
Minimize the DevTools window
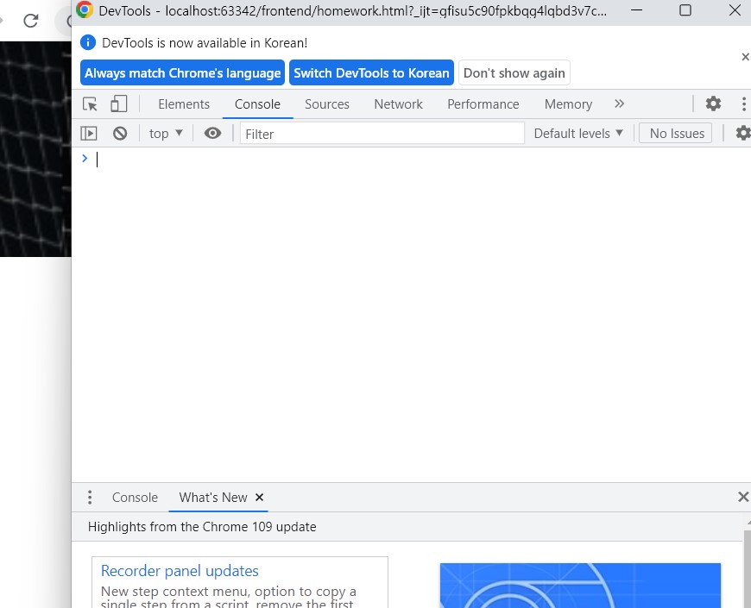[636, 10]
